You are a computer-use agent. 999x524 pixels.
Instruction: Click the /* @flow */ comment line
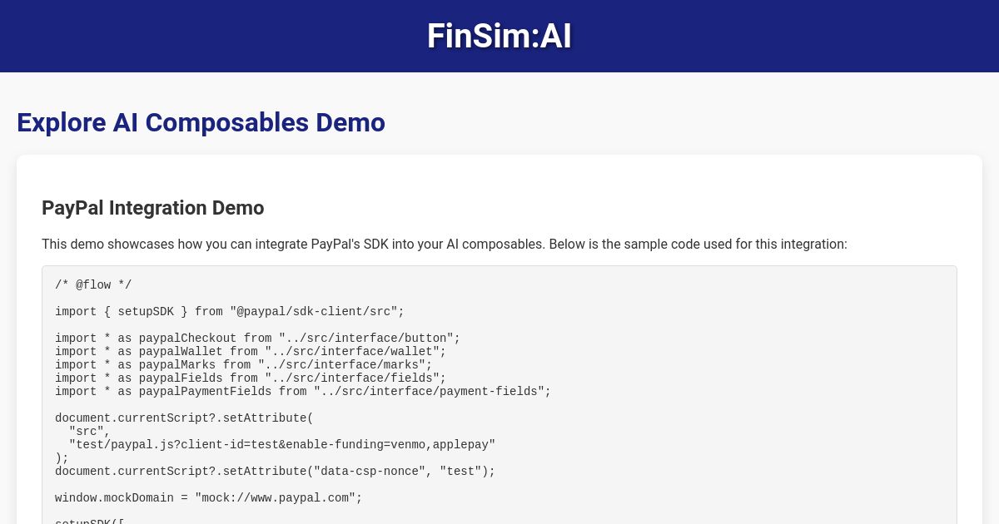[x=93, y=285]
